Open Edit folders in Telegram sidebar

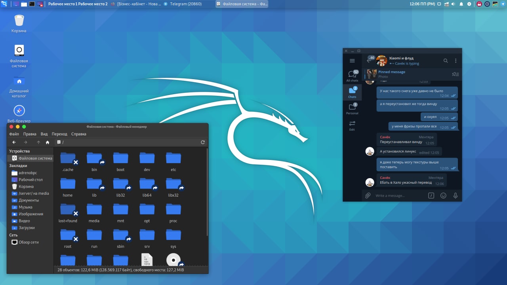(x=352, y=125)
